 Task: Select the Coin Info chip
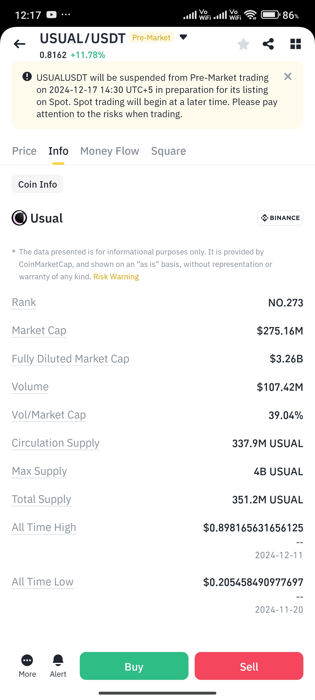[37, 184]
